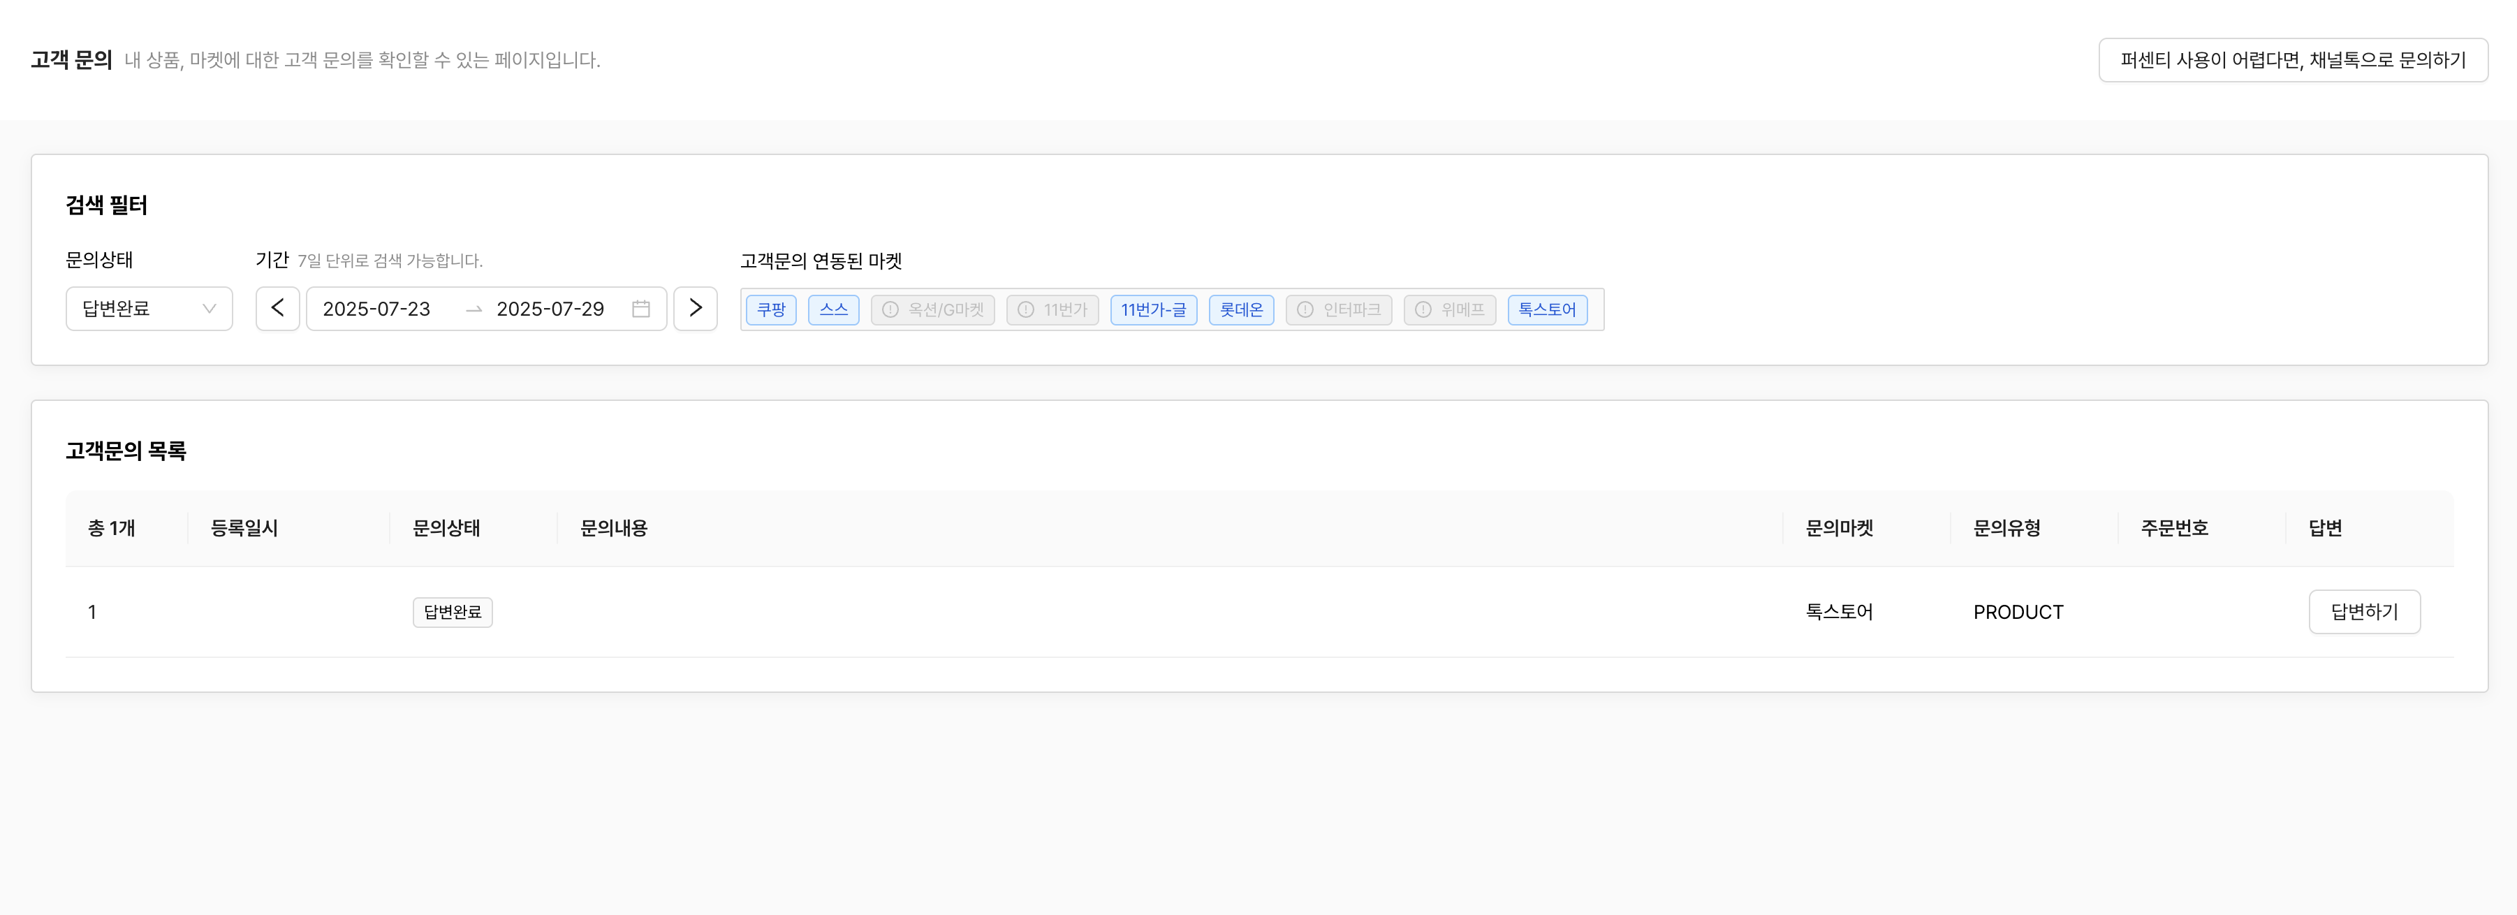
Task: Click the end date 2025-07-29 field
Action: point(550,309)
